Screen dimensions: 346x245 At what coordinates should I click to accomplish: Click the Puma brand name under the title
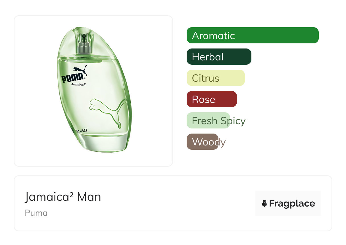pos(36,213)
